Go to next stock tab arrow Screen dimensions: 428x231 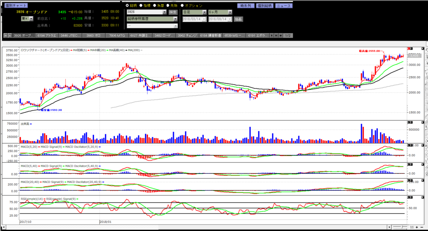(x=272, y=36)
